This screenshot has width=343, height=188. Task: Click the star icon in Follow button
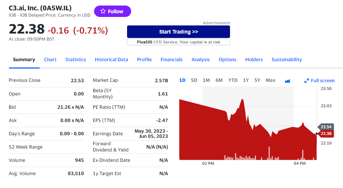103,11
